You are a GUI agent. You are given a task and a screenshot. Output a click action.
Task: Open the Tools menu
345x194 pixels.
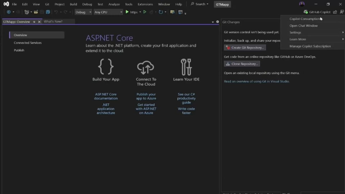[129, 4]
